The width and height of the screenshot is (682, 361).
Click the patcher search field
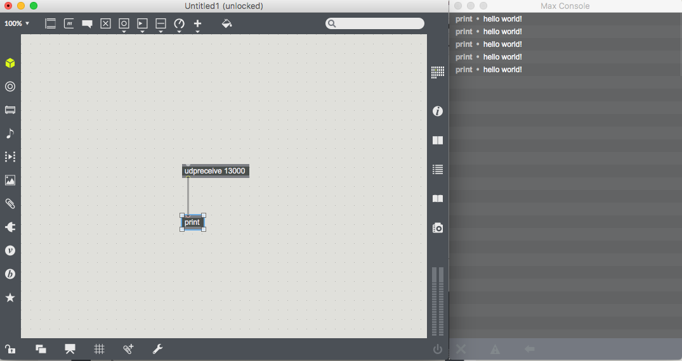click(x=377, y=23)
